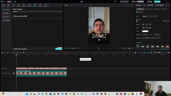Adjust the Character spacing stepper
The width and height of the screenshot is (171, 96).
(x=148, y=35)
